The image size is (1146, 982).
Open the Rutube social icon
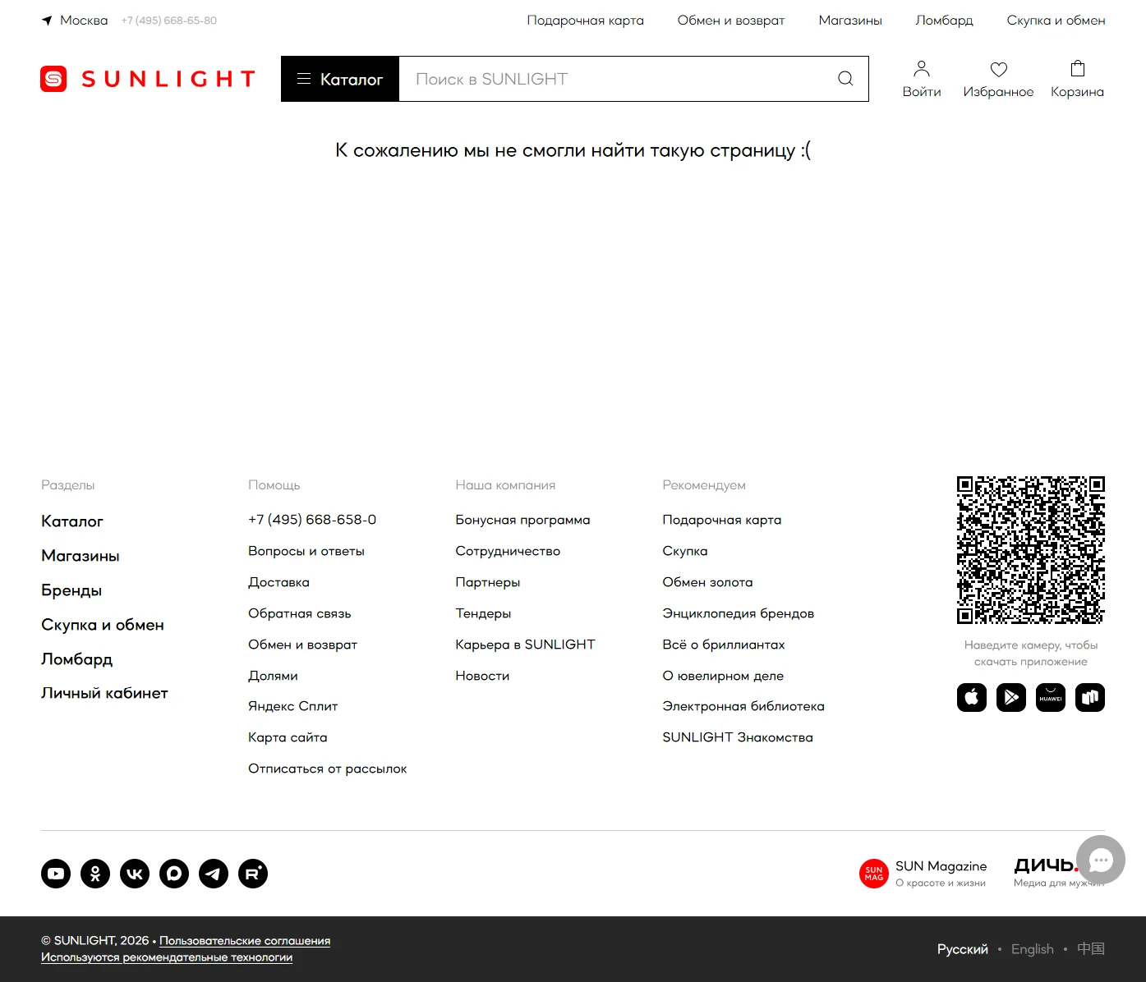coord(253,874)
